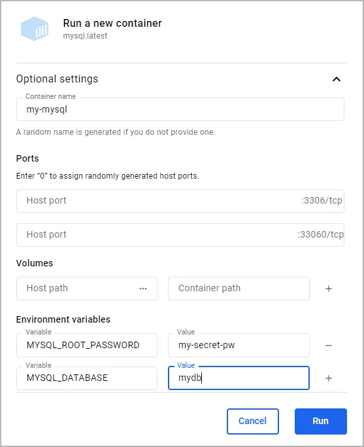Click the :3306/tcp port suffix label
The width and height of the screenshot is (364, 447).
322,200
